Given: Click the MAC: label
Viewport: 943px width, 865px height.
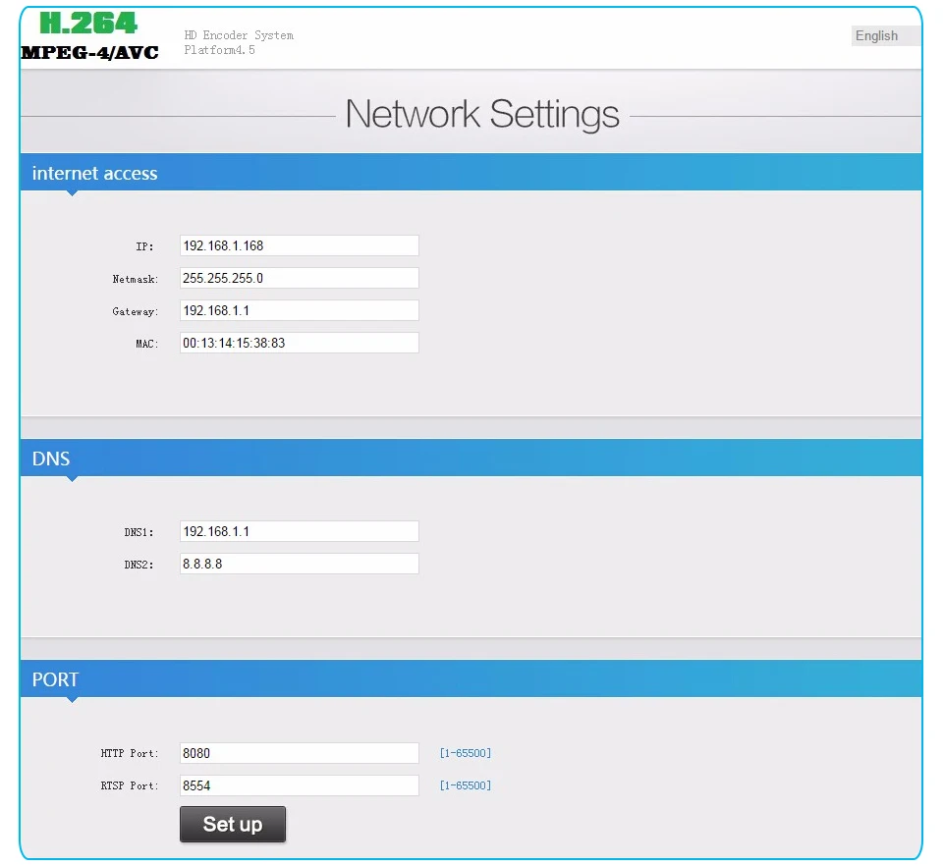Looking at the screenshot, I should tap(146, 344).
